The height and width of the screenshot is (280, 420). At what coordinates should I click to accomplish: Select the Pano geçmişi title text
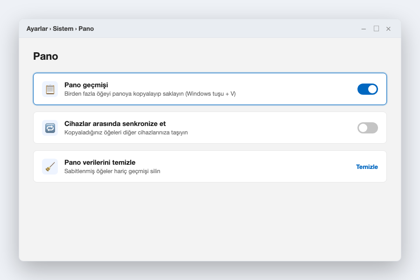(x=86, y=85)
